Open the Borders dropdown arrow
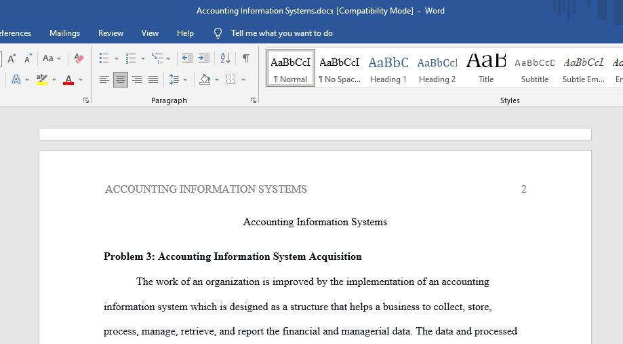Image resolution: width=623 pixels, height=344 pixels. pyautogui.click(x=243, y=79)
